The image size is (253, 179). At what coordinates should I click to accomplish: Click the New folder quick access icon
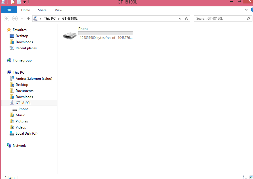point(19,2)
